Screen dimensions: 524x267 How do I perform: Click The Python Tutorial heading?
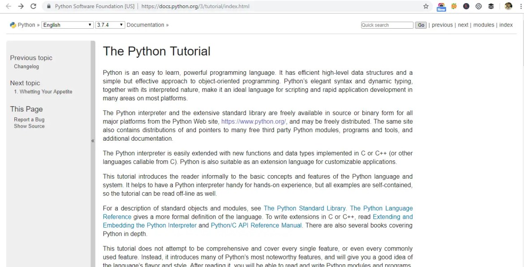coord(157,51)
